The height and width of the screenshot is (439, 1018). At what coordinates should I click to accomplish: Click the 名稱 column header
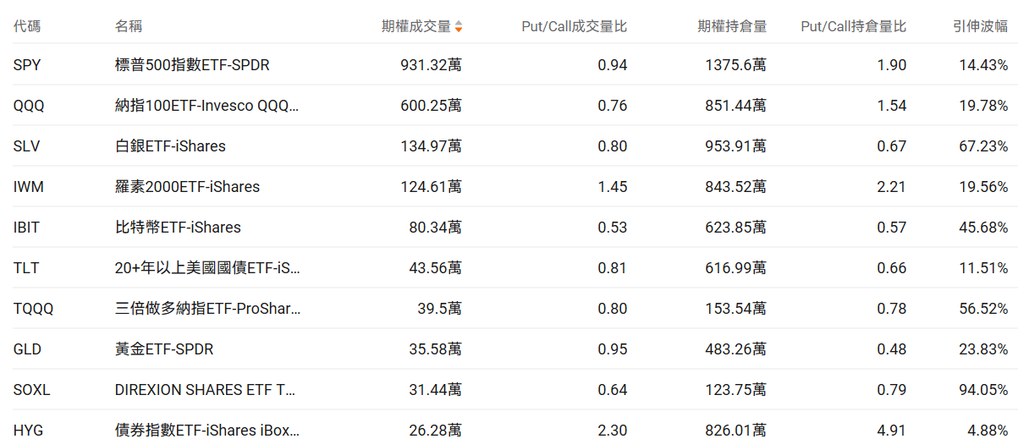coord(129,26)
